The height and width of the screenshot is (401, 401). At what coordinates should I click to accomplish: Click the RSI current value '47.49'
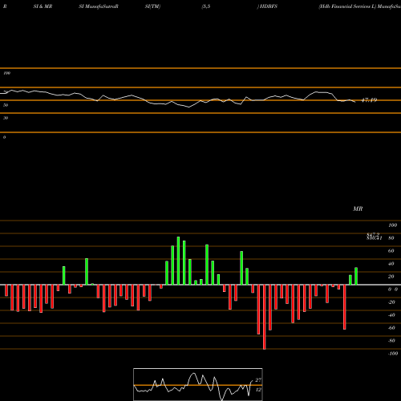369,100
